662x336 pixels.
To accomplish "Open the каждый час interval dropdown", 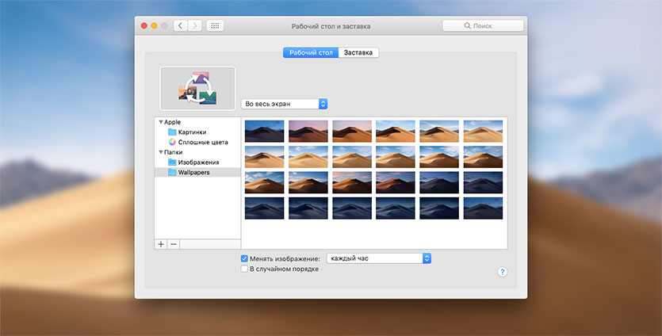I will pos(378,258).
